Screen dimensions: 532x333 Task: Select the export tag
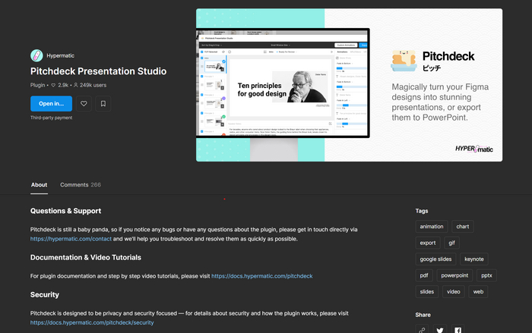coord(428,243)
